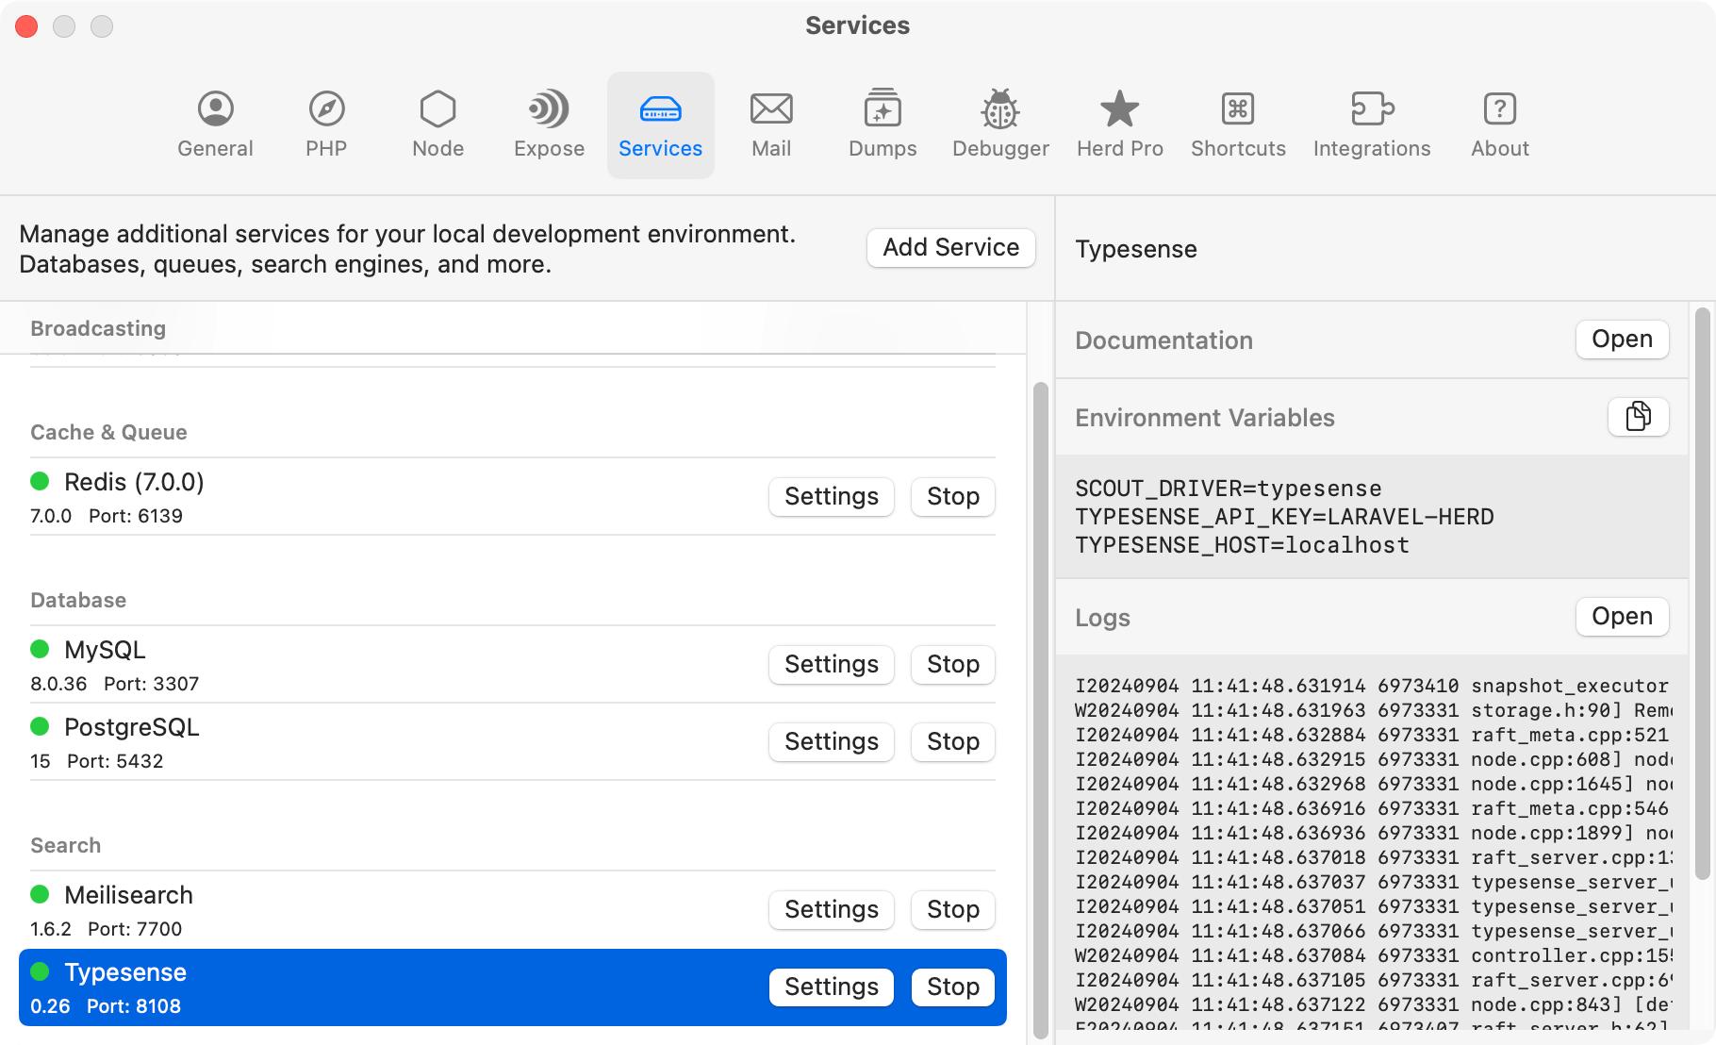Stop the Redis service
The width and height of the screenshot is (1716, 1045).
click(952, 496)
